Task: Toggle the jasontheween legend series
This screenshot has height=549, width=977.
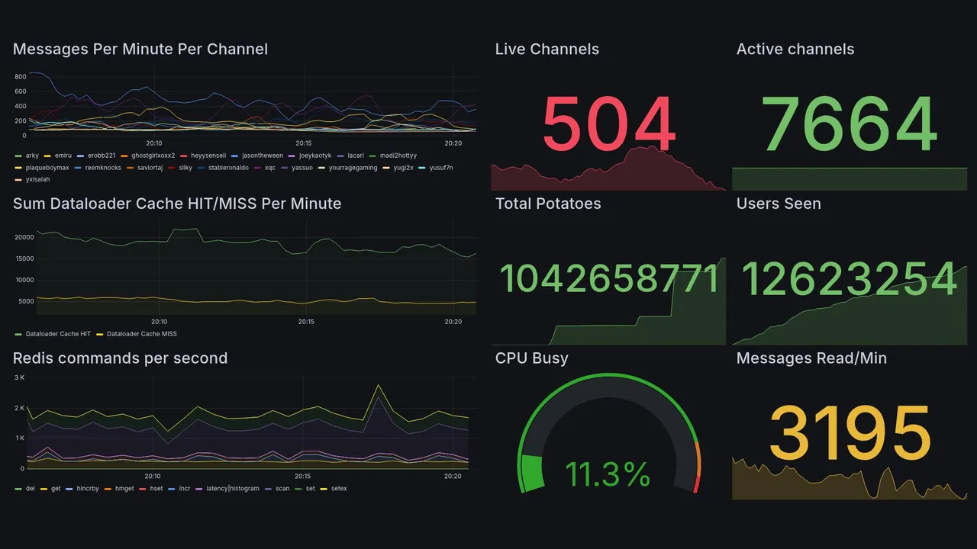Action: point(257,156)
